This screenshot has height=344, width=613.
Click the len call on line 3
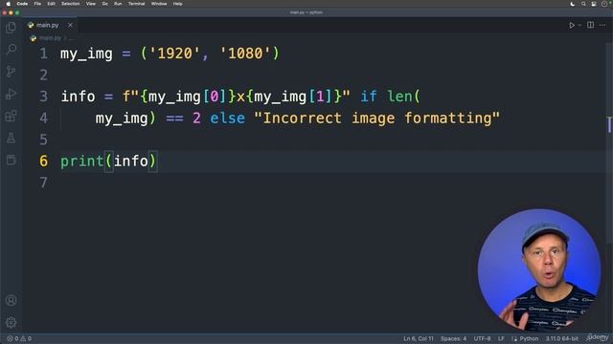click(x=399, y=97)
